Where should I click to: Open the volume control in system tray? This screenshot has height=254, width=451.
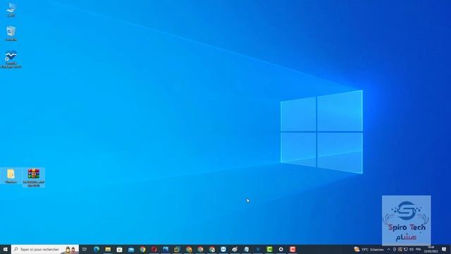pos(411,249)
